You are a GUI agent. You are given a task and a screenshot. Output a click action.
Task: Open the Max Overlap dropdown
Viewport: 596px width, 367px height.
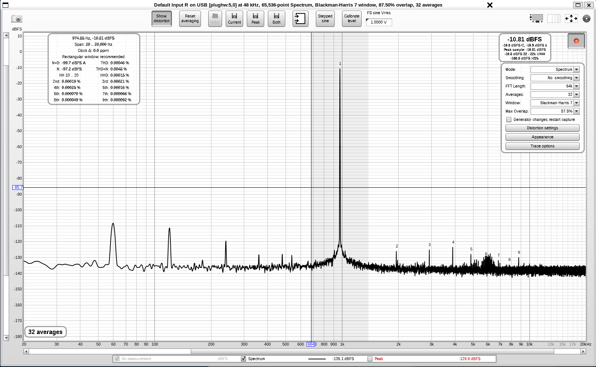[x=555, y=111]
